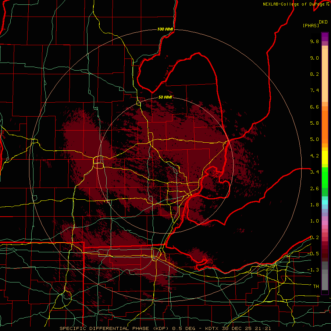This screenshot has width=331, height=331.
Task: Click the 9.8 color scale value
Action: click(314, 41)
